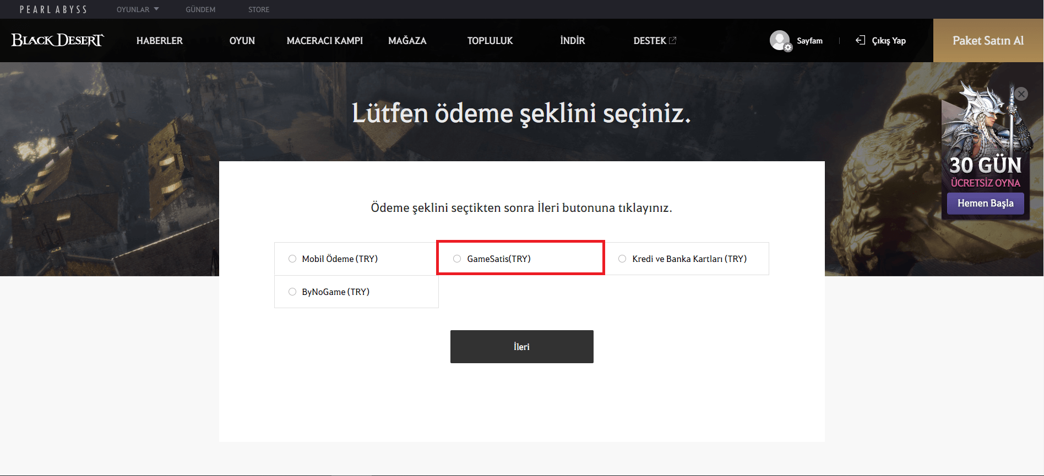Close the 30 GÜN promo banner
This screenshot has height=476, width=1044.
click(1021, 94)
